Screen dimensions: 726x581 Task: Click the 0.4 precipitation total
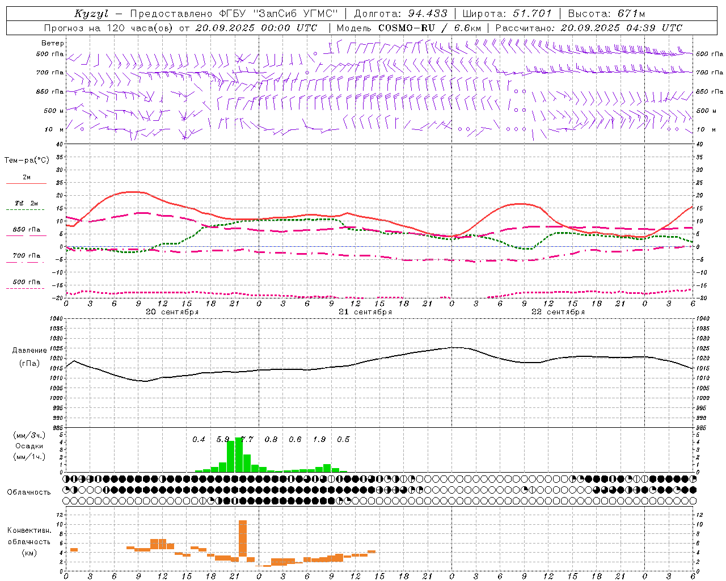199,439
